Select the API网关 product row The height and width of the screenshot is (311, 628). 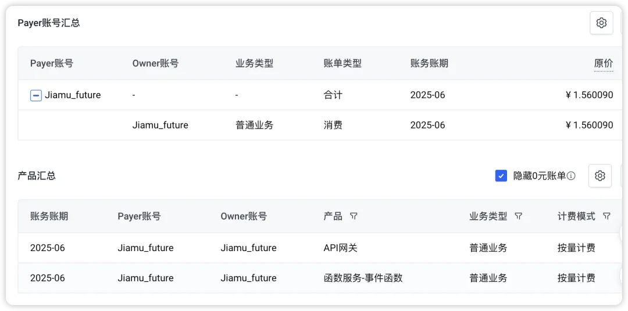click(x=340, y=248)
